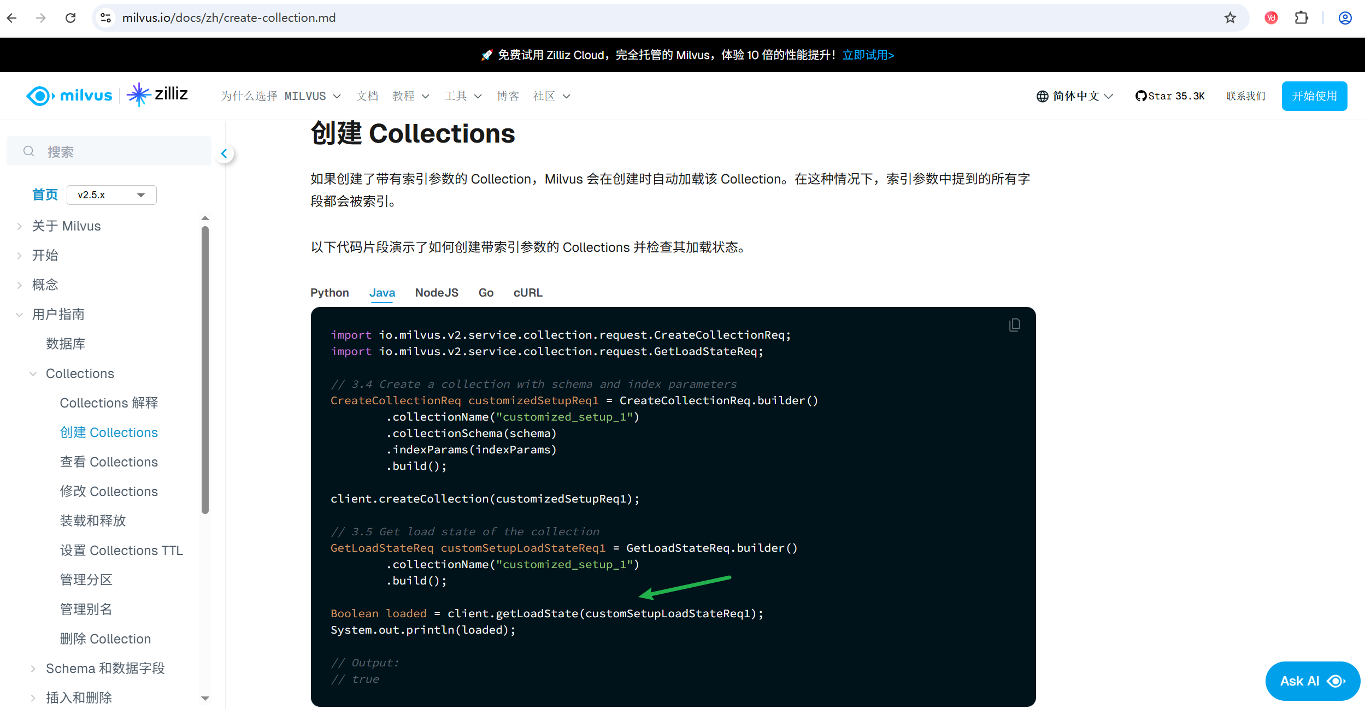Copy the Java code snippet
This screenshot has width=1365, height=709.
pos(1014,325)
